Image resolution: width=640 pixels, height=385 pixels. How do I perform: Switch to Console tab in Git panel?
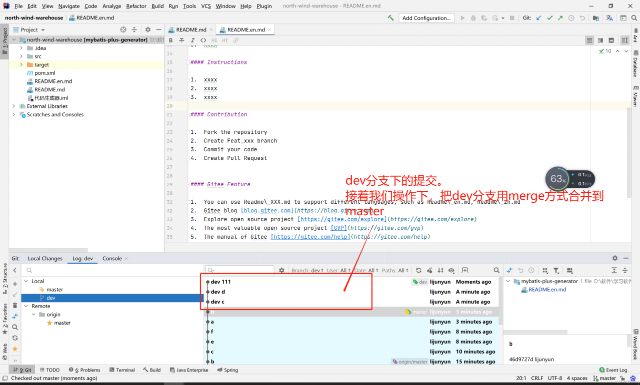click(112, 259)
